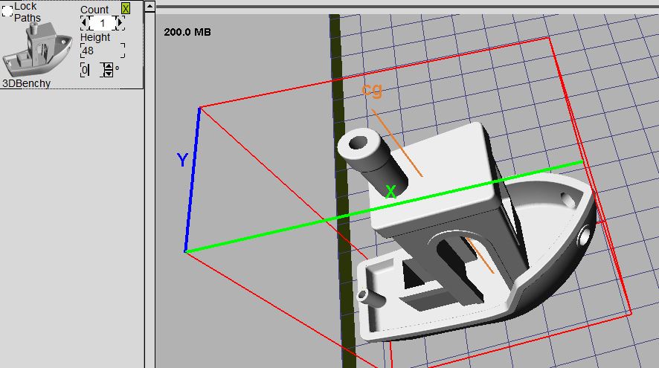This screenshot has height=368, width=659.
Task: Click the blue Y axis label
Action: [x=182, y=160]
